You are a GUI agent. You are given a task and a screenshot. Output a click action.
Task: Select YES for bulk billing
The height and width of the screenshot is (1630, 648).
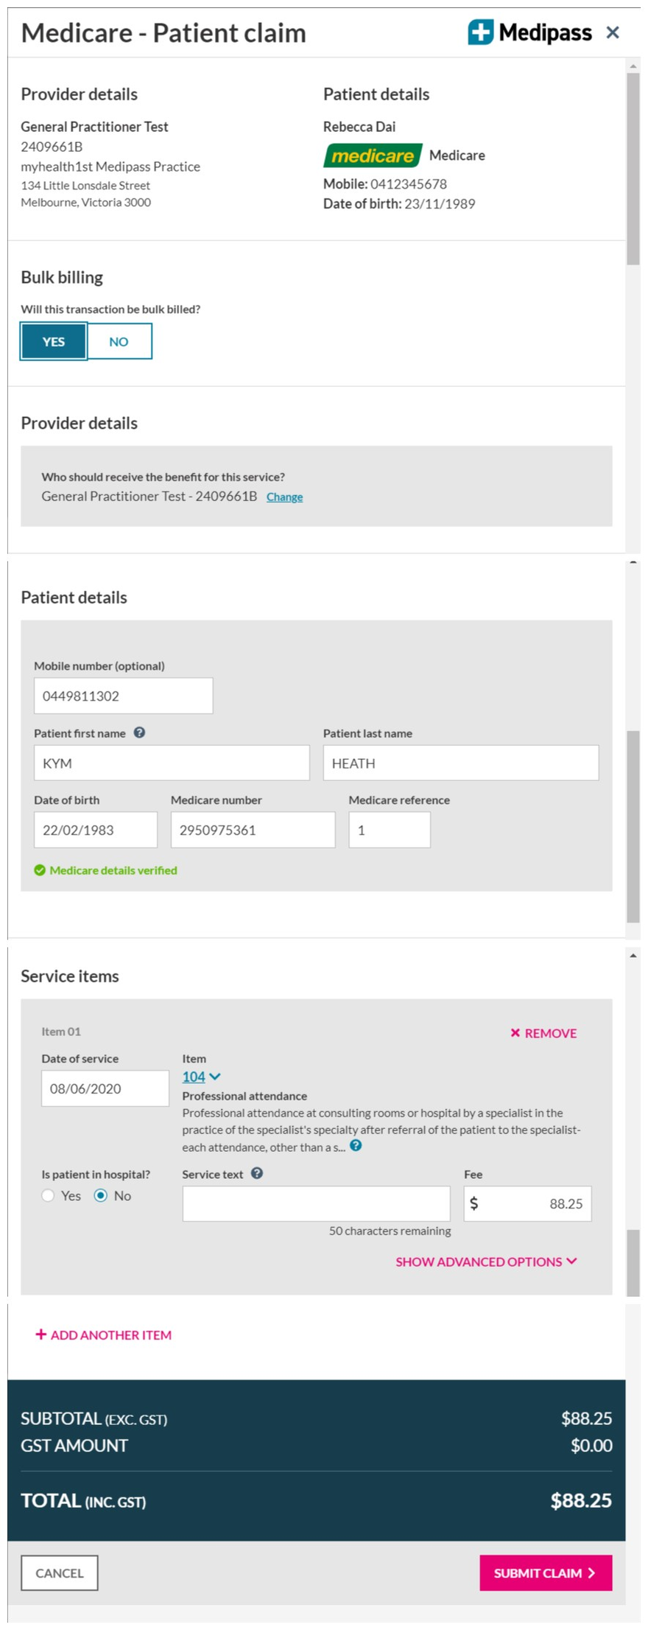[x=54, y=341]
